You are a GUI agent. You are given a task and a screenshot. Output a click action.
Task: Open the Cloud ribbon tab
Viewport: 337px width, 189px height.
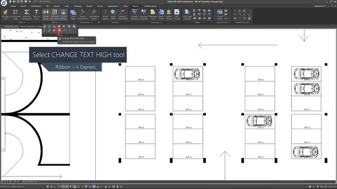coord(100,6)
